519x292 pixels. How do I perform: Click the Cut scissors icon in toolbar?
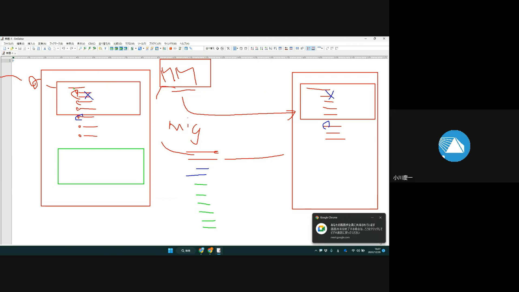(45, 48)
